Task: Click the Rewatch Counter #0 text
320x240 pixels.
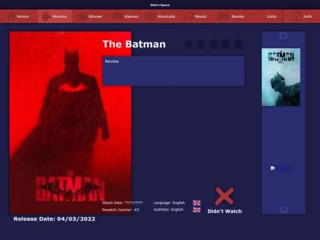Action: [x=121, y=210]
